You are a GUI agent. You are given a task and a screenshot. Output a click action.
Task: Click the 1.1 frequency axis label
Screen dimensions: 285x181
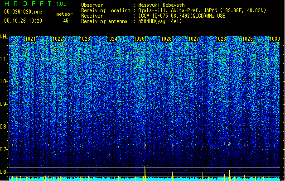point(4,59)
